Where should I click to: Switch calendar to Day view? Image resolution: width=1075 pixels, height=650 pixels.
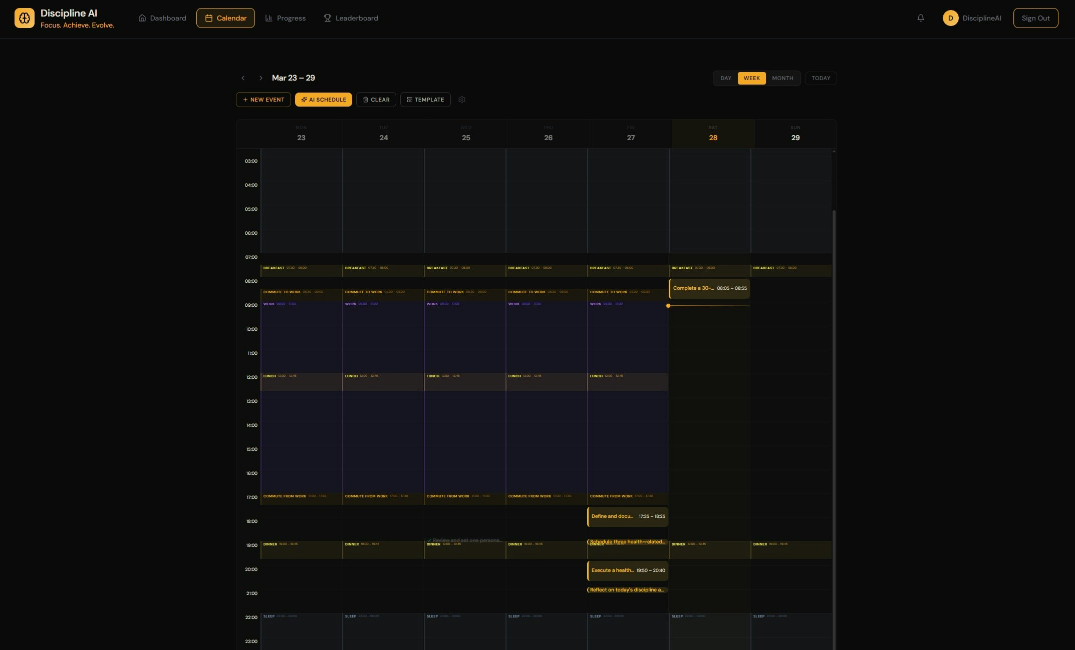coord(725,78)
